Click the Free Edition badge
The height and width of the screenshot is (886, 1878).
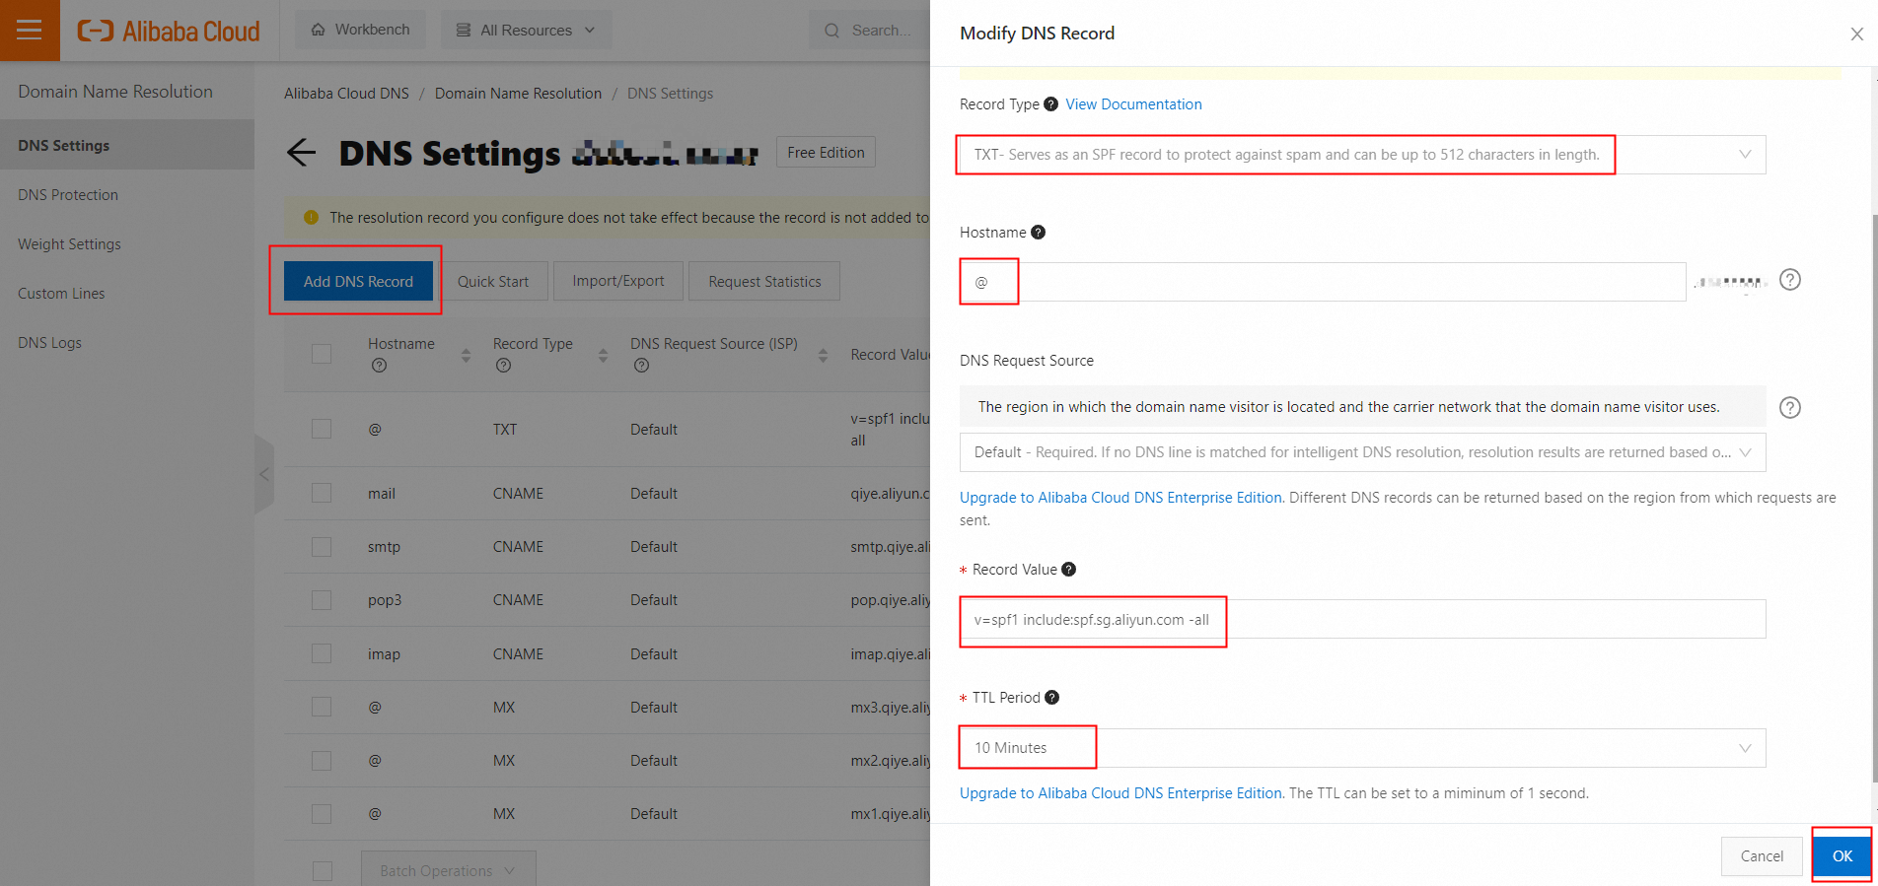point(826,153)
